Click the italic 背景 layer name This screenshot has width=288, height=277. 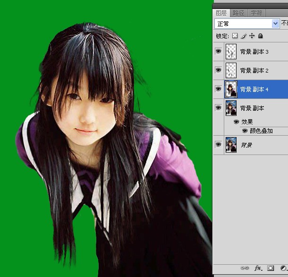(246, 145)
